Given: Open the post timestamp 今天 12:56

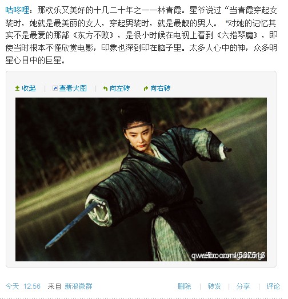Looking at the screenshot, I should 23,286.
